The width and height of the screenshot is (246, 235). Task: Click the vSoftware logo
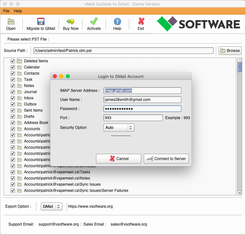pos(198,24)
